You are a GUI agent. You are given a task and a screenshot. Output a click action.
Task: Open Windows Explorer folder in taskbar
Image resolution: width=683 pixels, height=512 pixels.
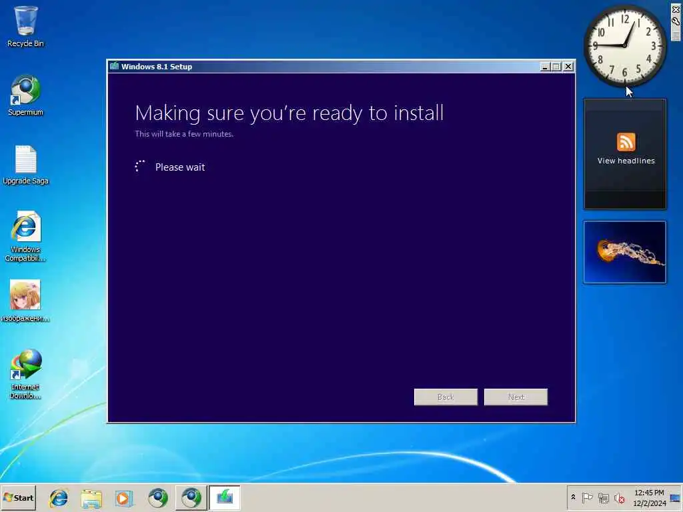tap(91, 497)
